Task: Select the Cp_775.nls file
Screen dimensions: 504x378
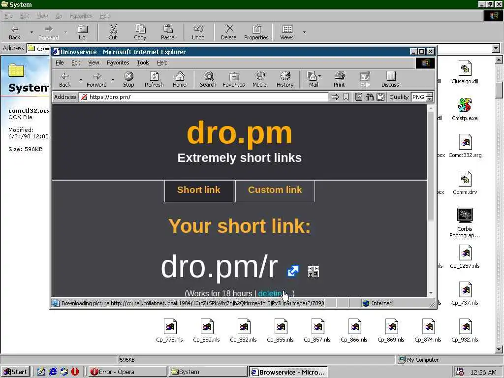Action: coord(170,331)
